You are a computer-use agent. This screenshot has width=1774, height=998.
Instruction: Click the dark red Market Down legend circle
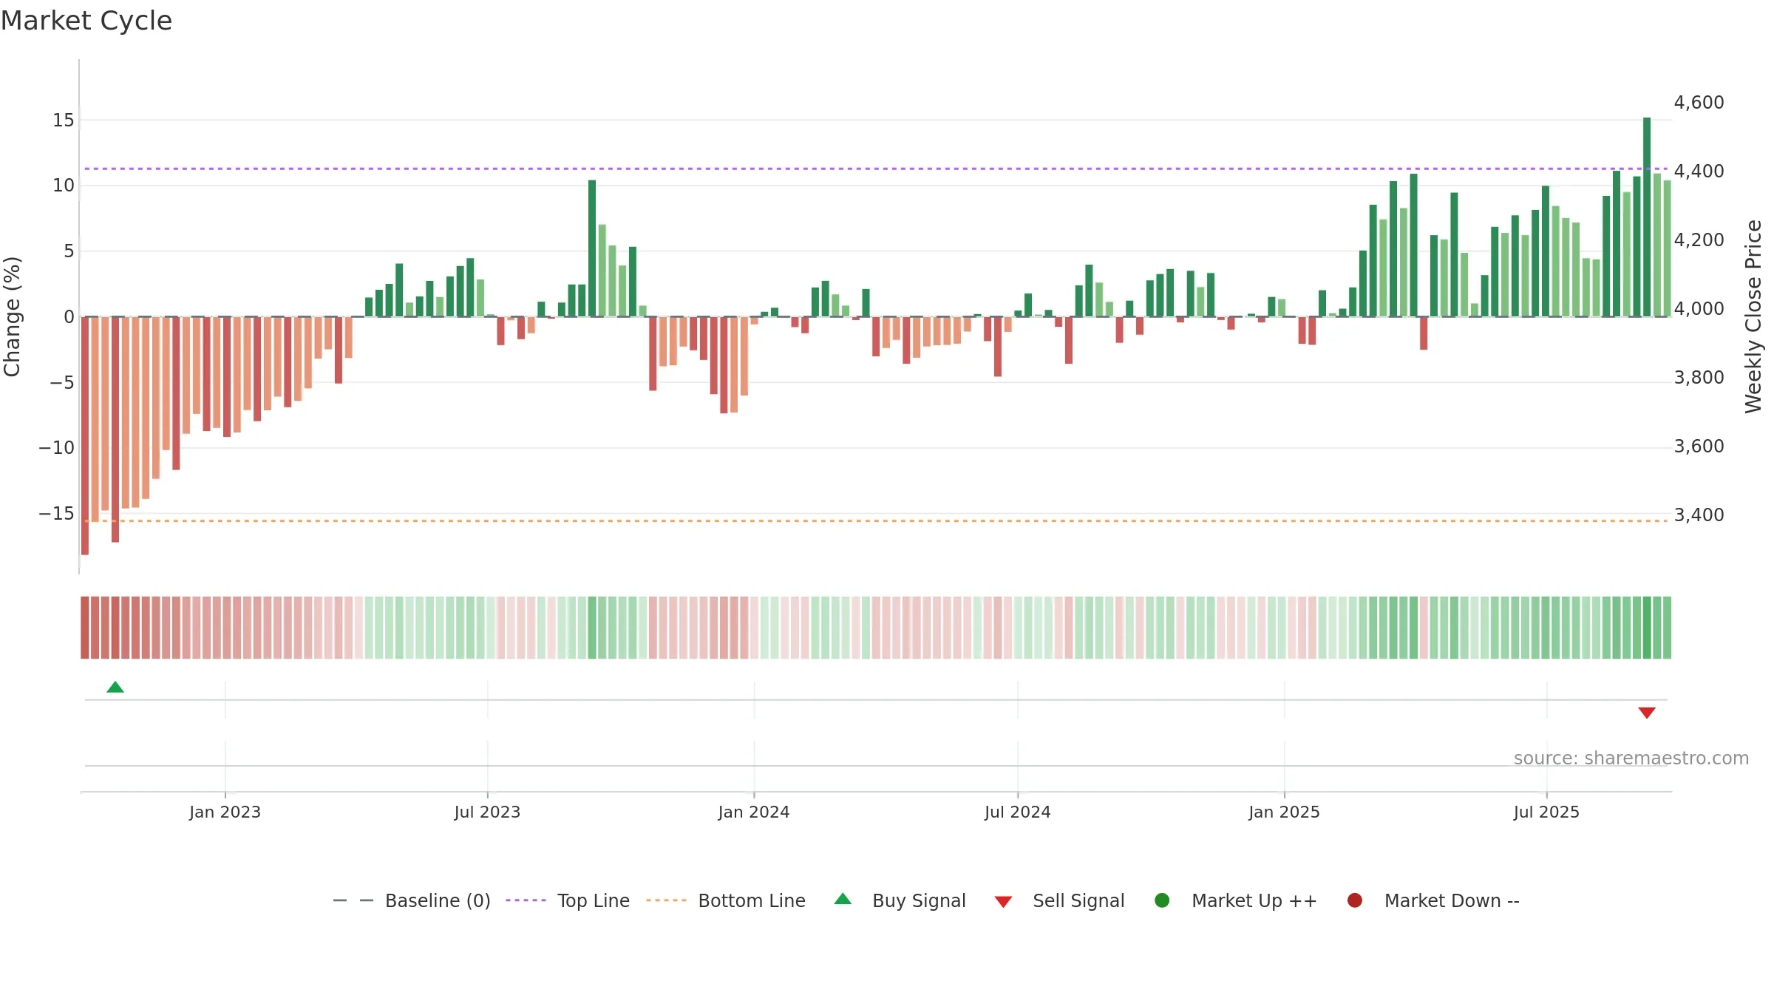pos(1355,900)
